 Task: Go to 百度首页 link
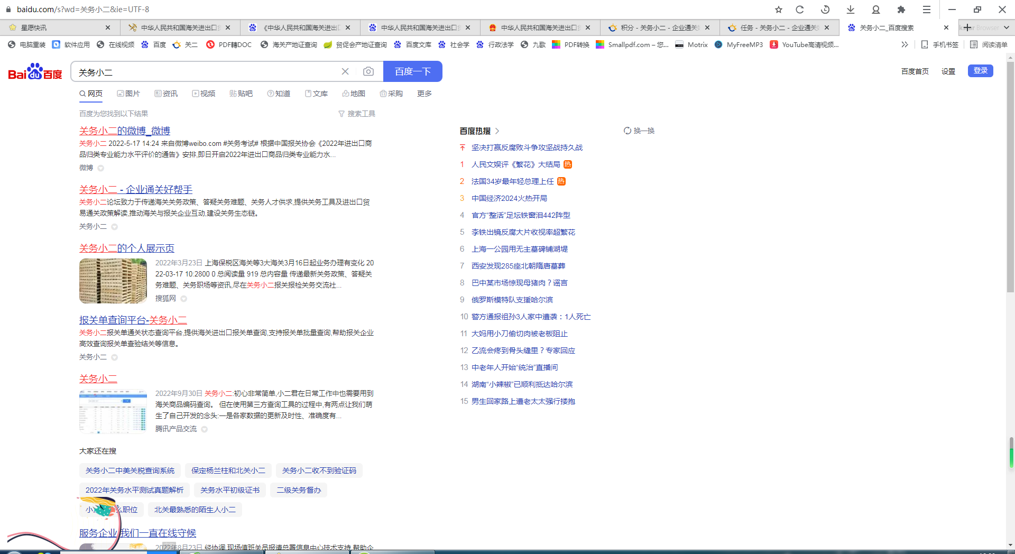(x=915, y=71)
